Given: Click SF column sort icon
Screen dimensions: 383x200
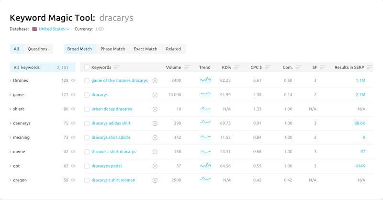Looking at the screenshot, I should pos(323,67).
